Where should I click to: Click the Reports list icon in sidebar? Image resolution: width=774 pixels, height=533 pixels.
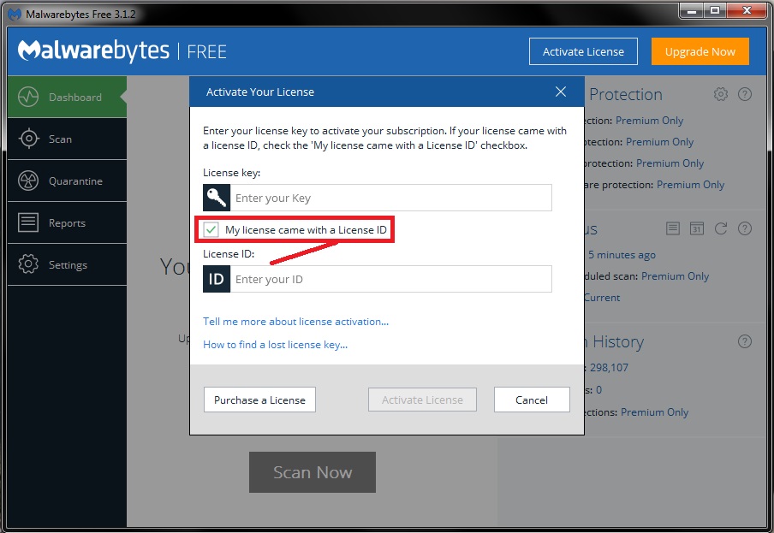tap(28, 222)
